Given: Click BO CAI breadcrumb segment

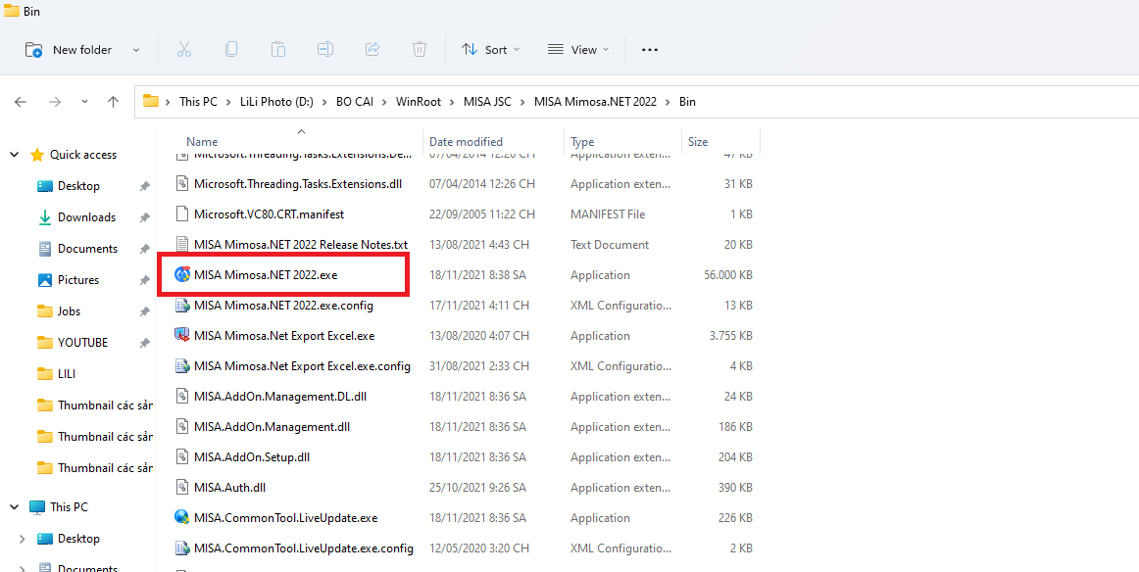Looking at the screenshot, I should 354,102.
